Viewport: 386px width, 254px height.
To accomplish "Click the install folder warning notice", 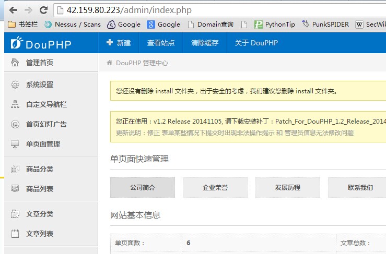I will [248, 91].
